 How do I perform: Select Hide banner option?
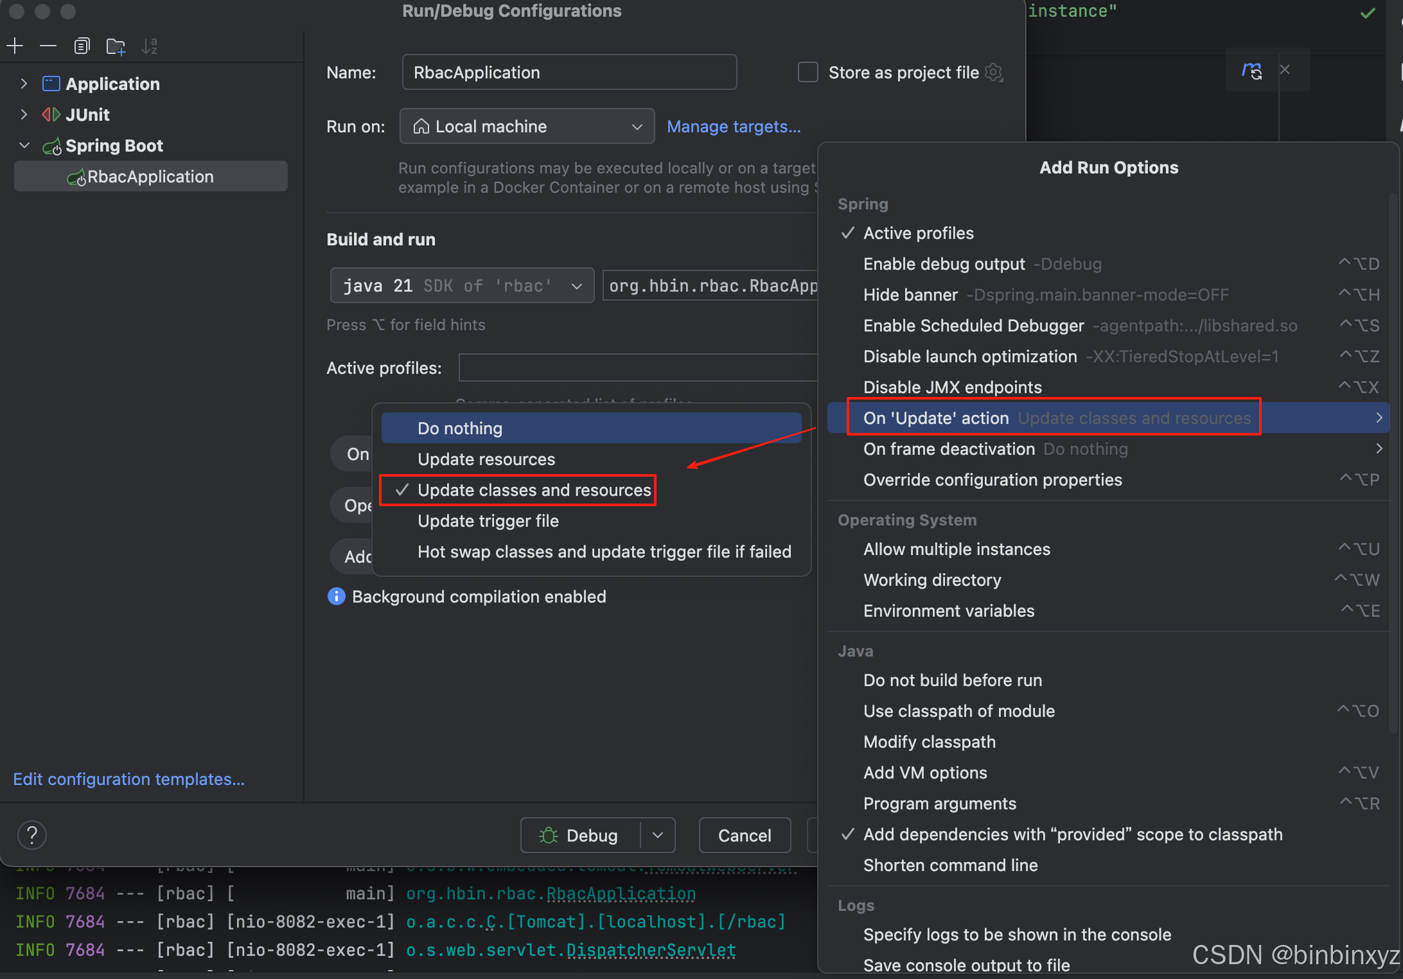(x=1108, y=295)
